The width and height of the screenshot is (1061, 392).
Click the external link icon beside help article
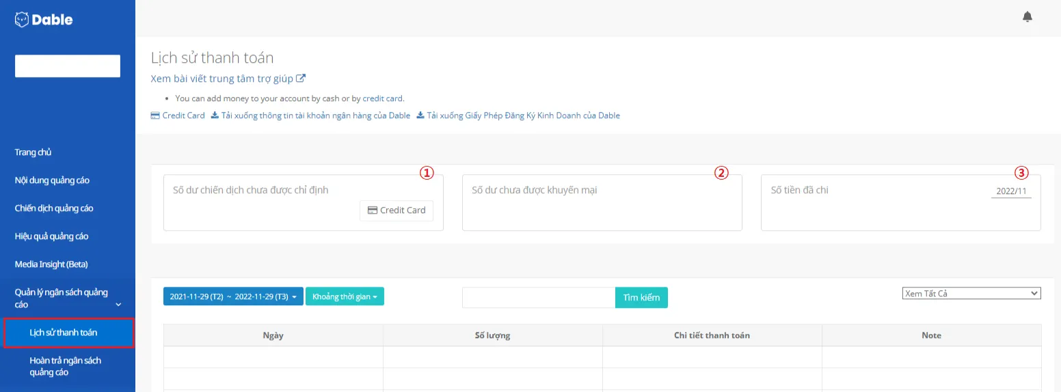pyautogui.click(x=301, y=79)
